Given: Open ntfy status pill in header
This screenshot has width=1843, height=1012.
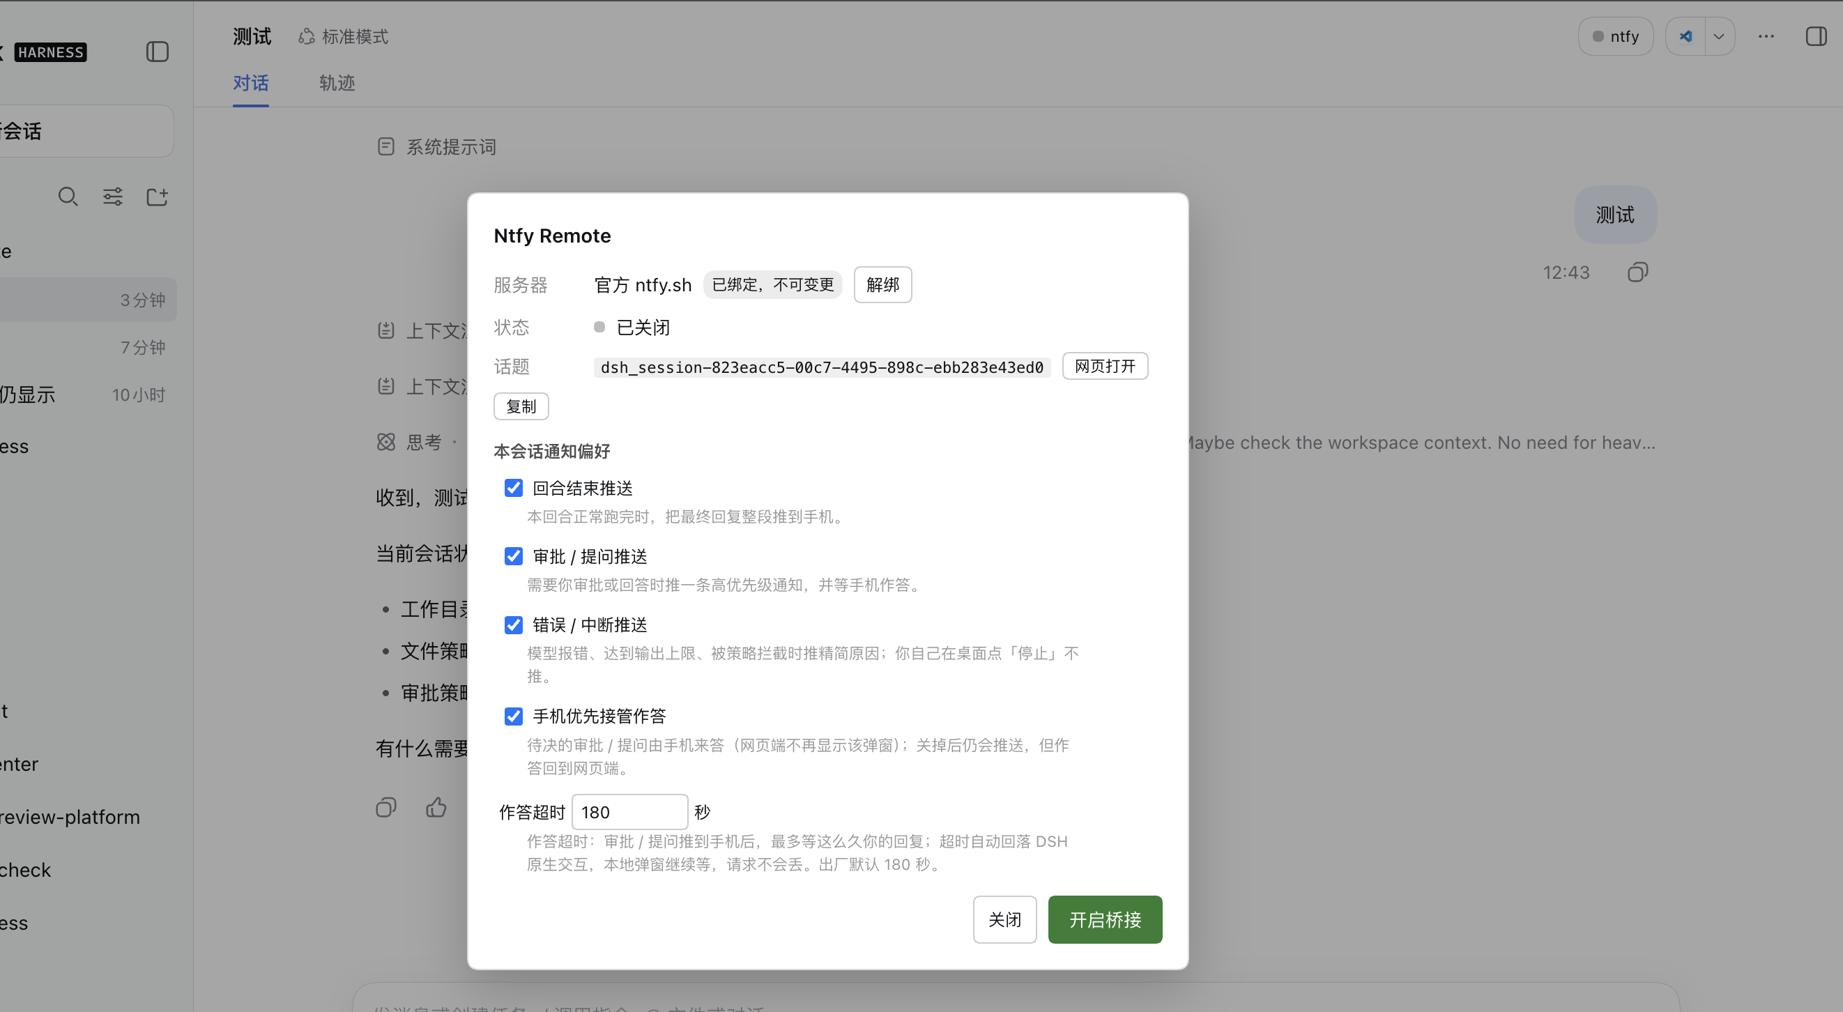Looking at the screenshot, I should pyautogui.click(x=1615, y=36).
